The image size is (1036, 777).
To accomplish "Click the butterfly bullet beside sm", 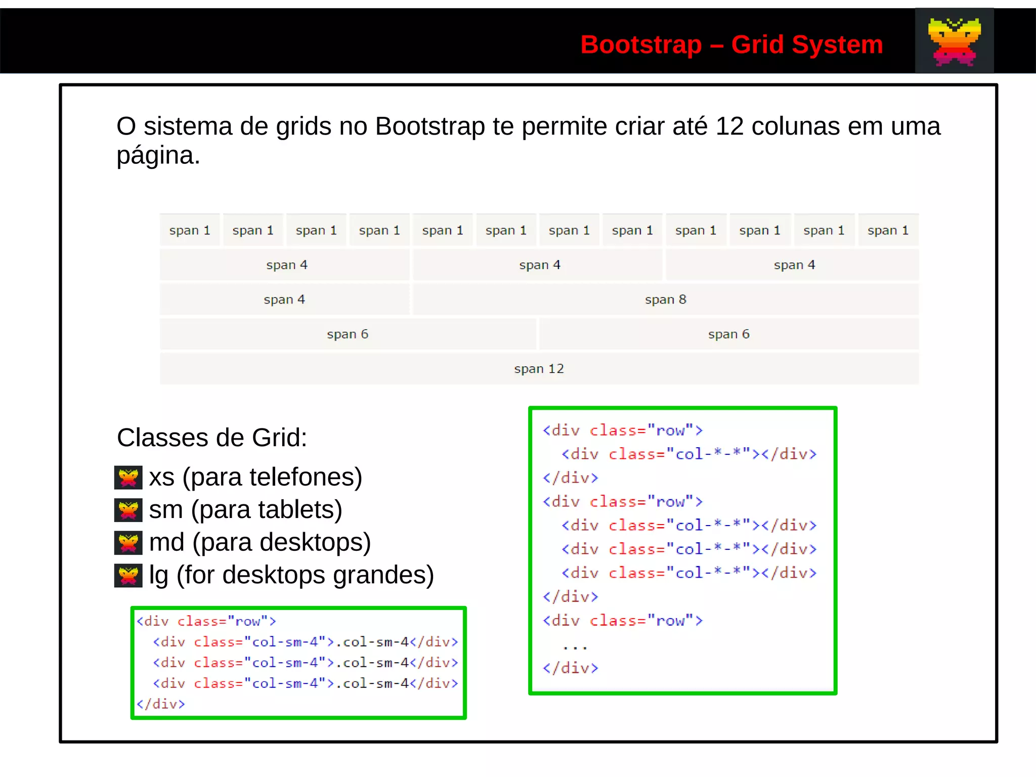I will (x=128, y=510).
